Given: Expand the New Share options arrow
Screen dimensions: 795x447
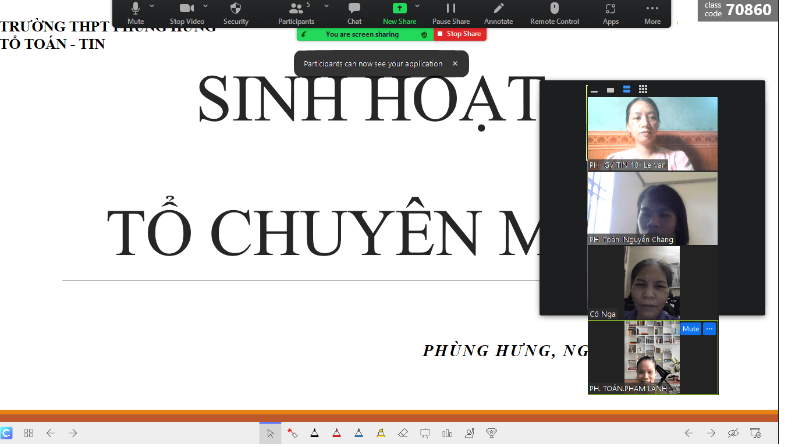Looking at the screenshot, I should [417, 6].
